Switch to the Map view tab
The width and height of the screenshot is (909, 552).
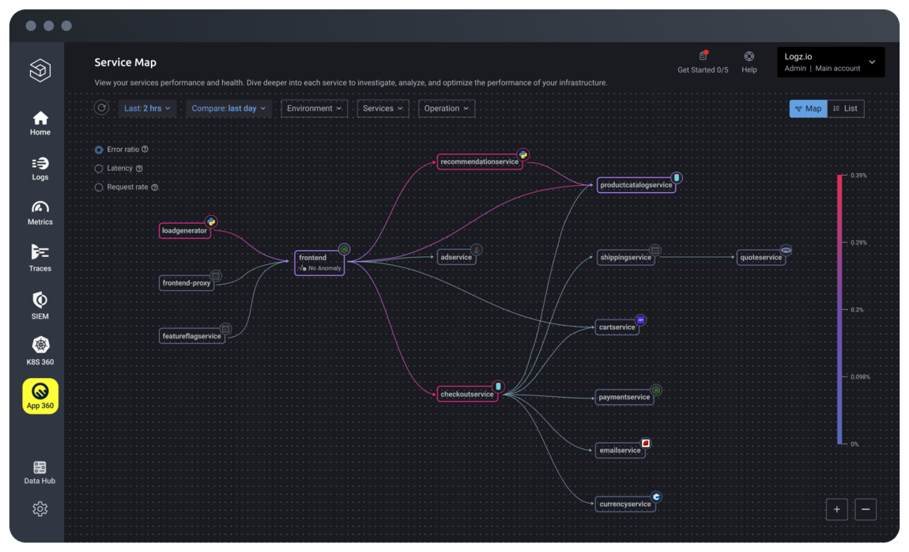click(808, 108)
